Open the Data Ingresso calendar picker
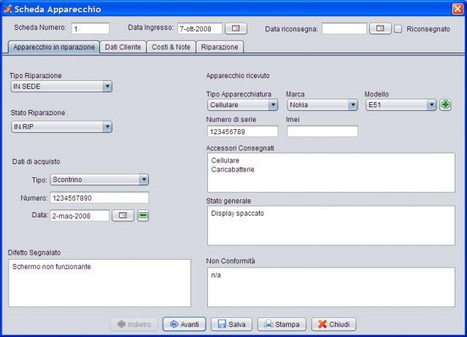Image resolution: width=467 pixels, height=337 pixels. (236, 28)
